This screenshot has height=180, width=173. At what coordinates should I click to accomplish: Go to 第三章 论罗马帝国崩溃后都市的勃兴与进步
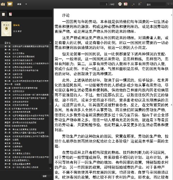[x=24, y=119]
